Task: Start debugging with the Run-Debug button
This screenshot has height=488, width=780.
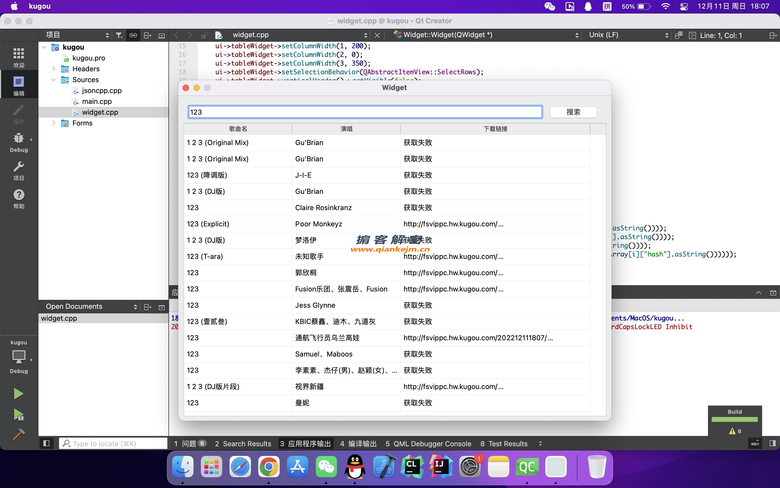Action: coord(18,415)
